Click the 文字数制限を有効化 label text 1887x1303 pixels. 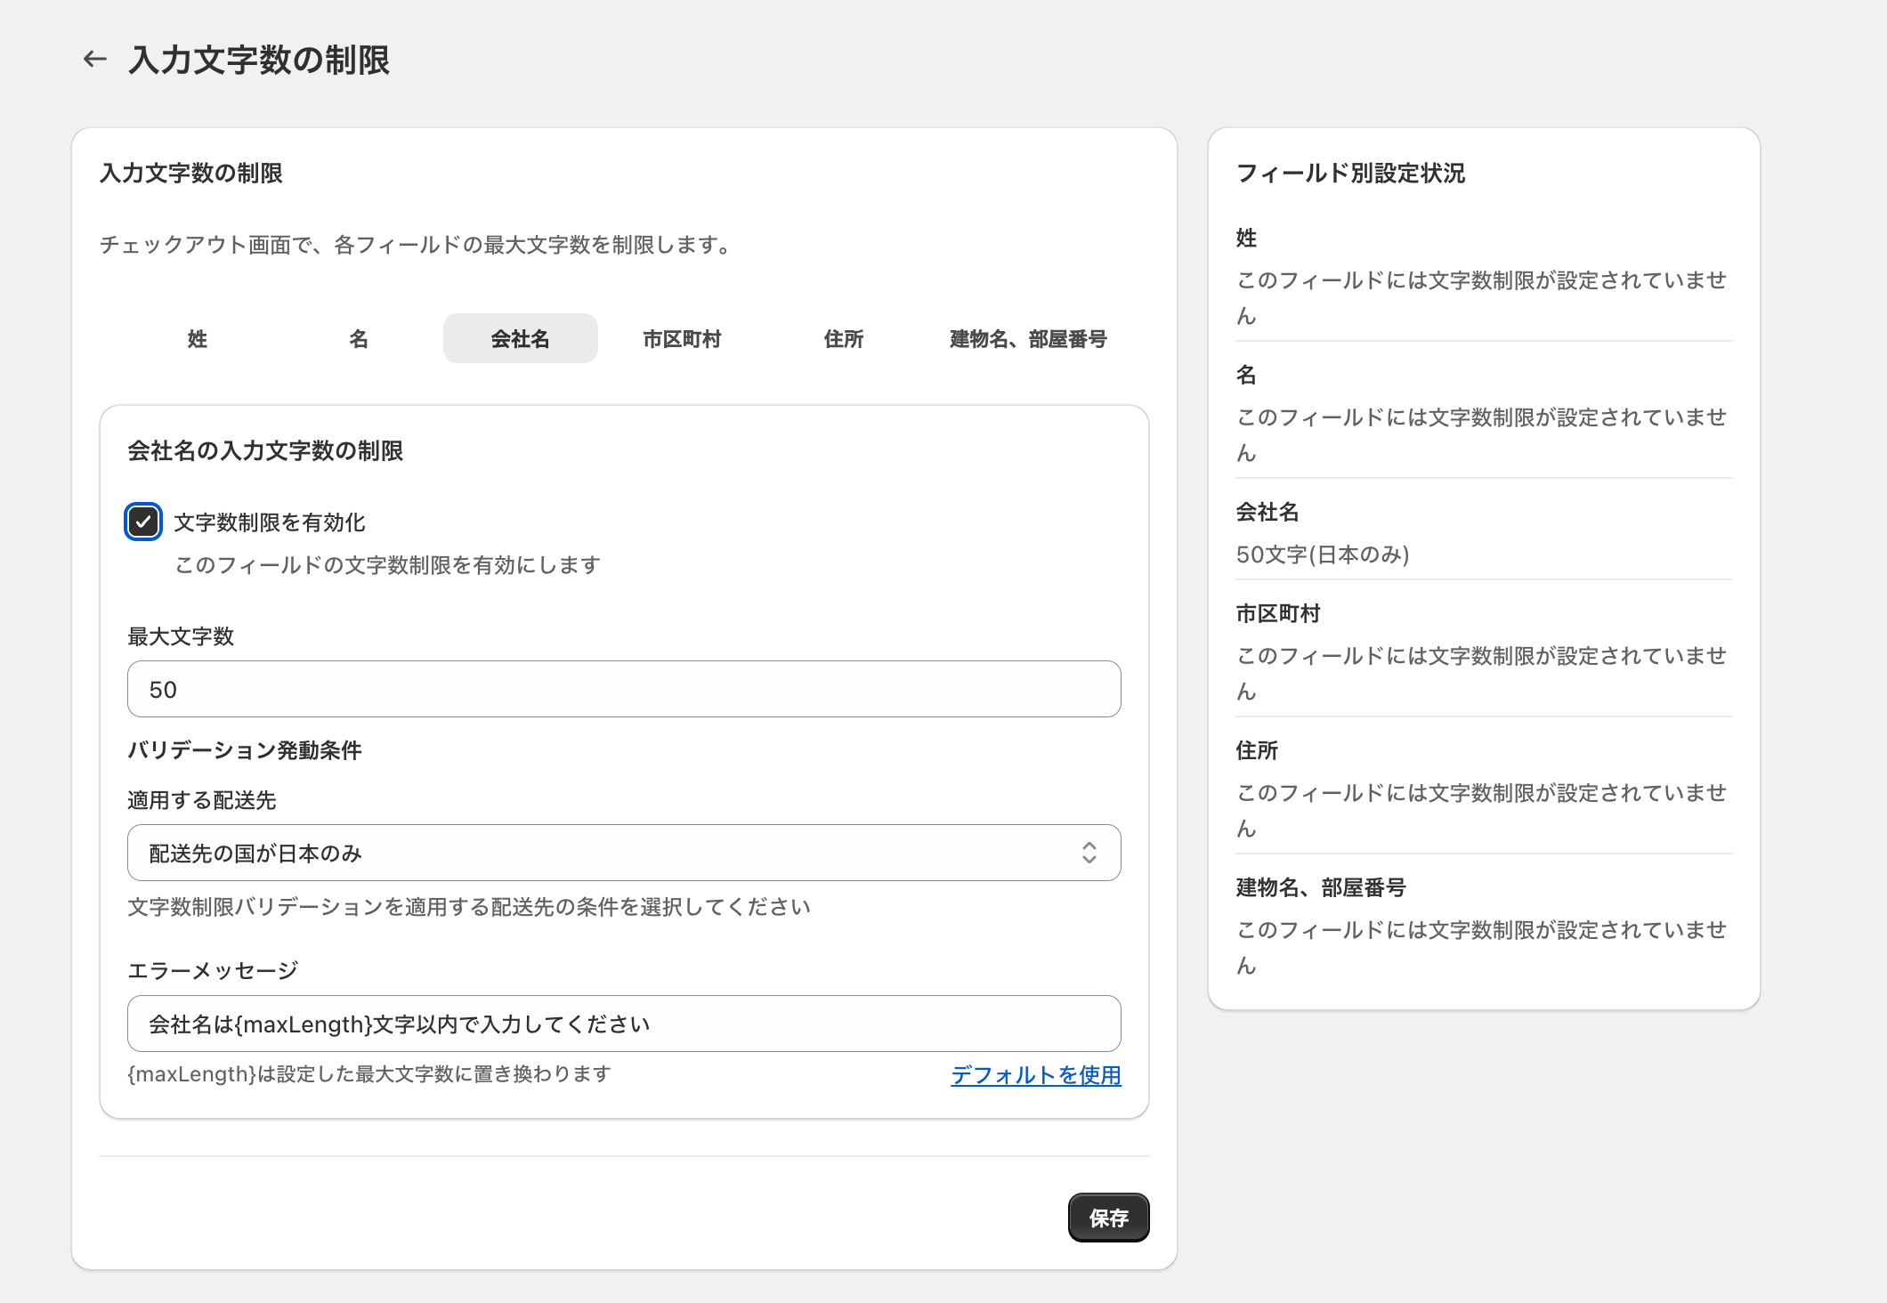(270, 522)
